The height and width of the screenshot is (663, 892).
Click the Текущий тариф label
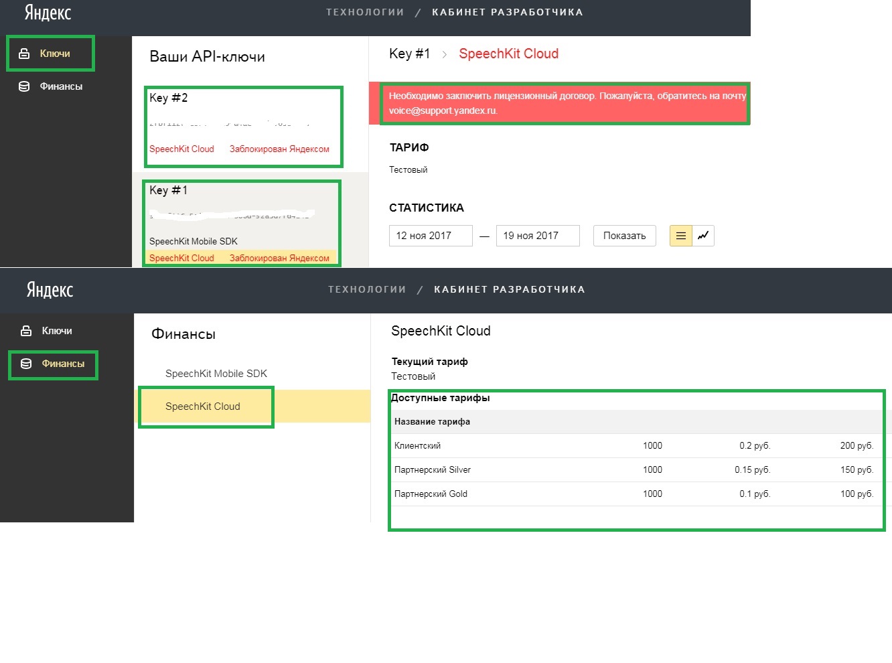(x=430, y=362)
